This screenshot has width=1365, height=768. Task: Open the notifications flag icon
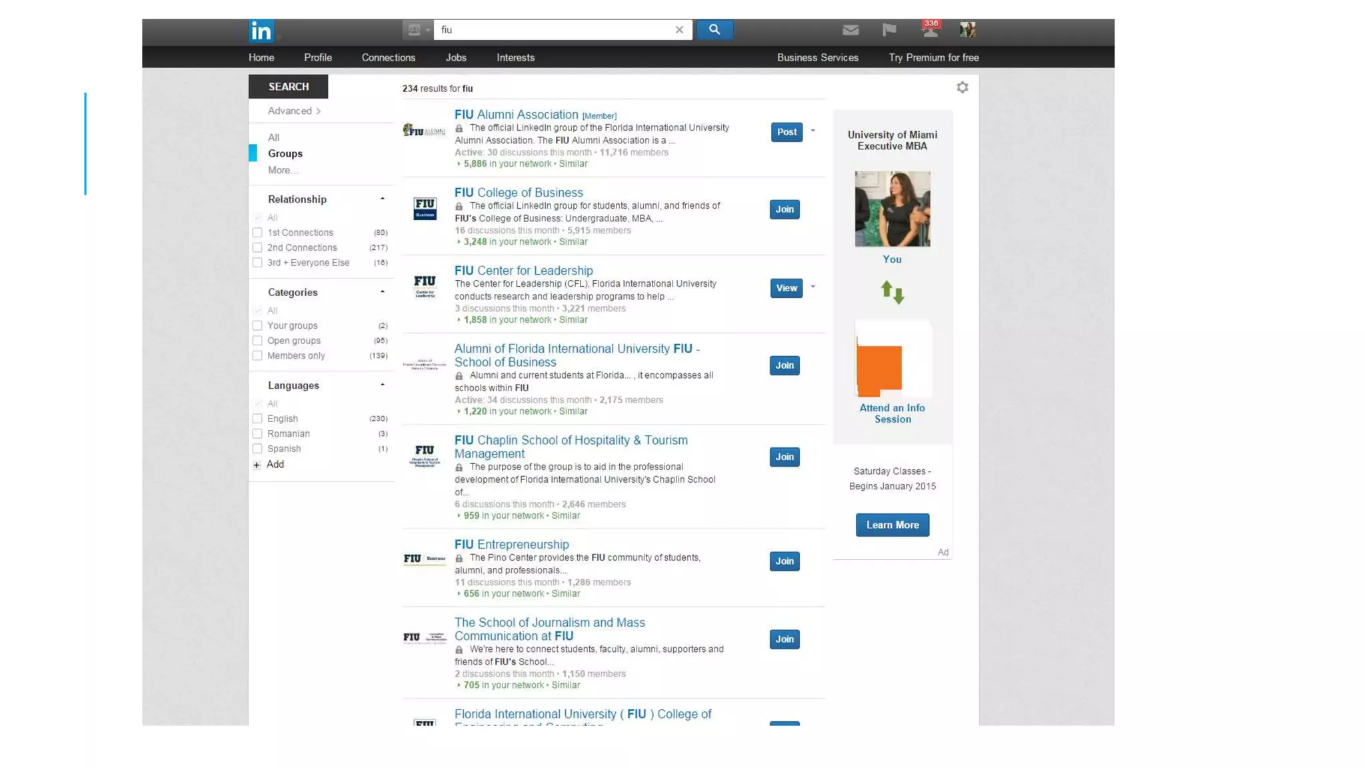click(889, 29)
